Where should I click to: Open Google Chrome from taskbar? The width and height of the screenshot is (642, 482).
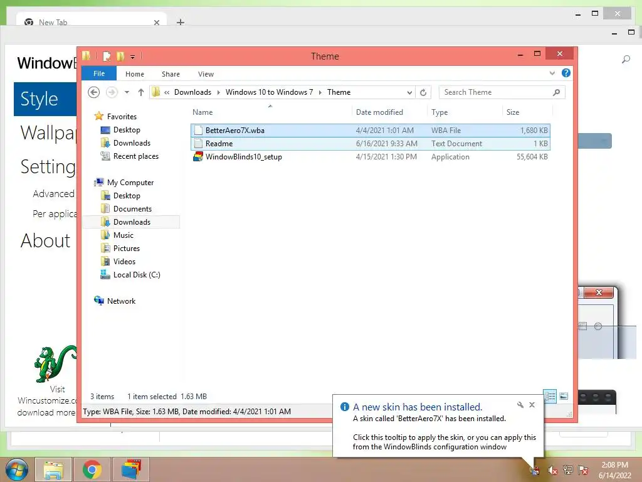coord(92,469)
